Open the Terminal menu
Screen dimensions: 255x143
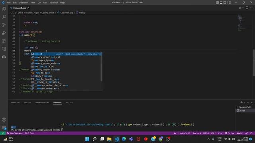pyautogui.click(x=54, y=3)
